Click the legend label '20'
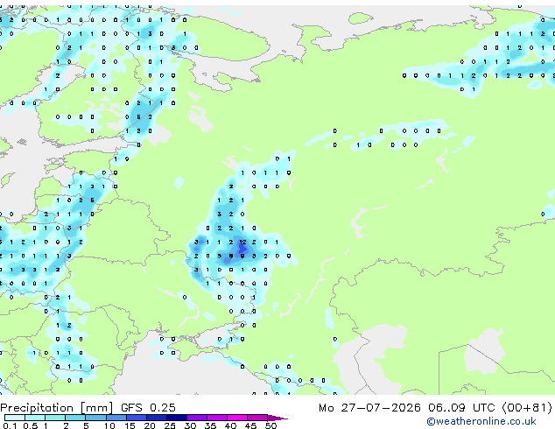Viewport: 555px width, 429px height. pos(150,425)
